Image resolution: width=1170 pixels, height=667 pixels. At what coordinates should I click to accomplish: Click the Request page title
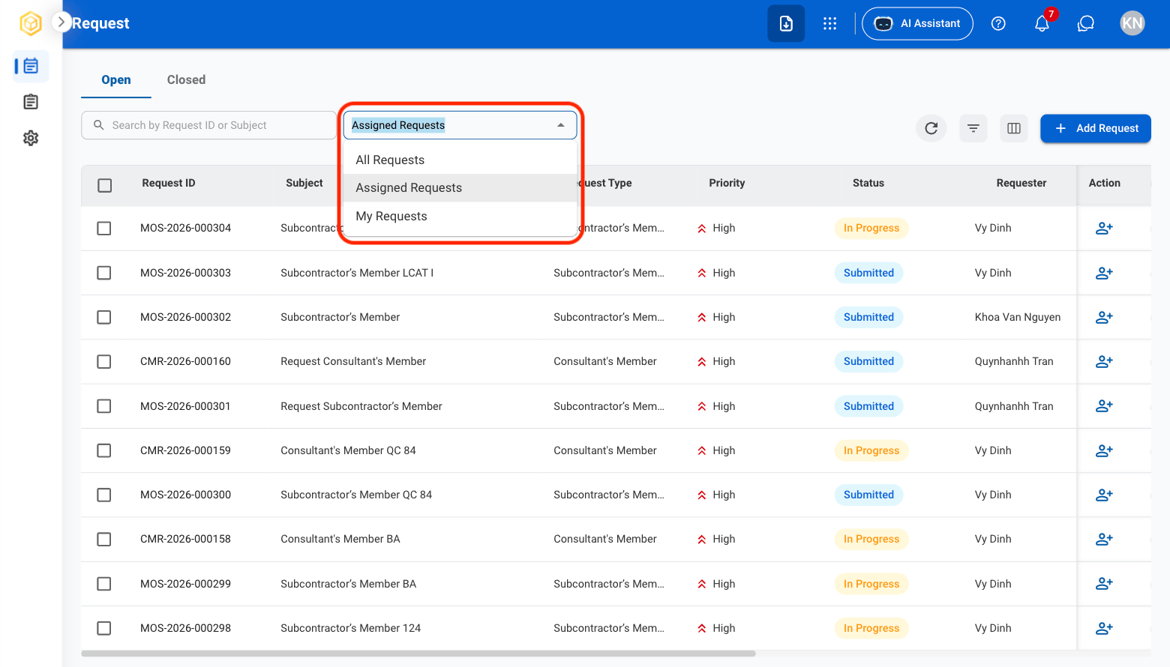click(100, 23)
